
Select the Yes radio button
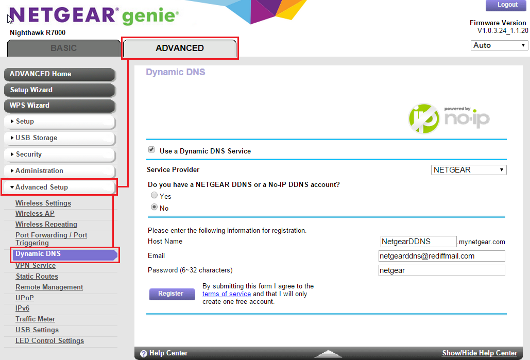154,195
